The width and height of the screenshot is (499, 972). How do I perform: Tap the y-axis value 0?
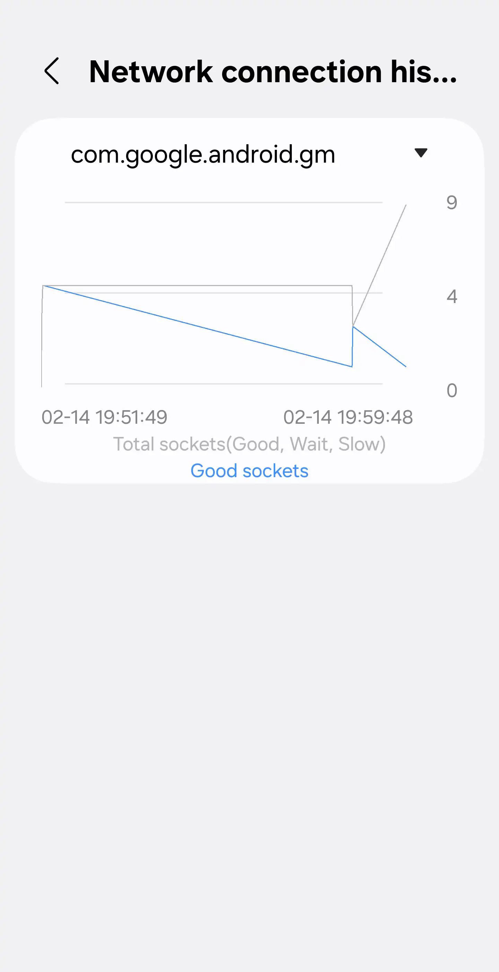452,390
